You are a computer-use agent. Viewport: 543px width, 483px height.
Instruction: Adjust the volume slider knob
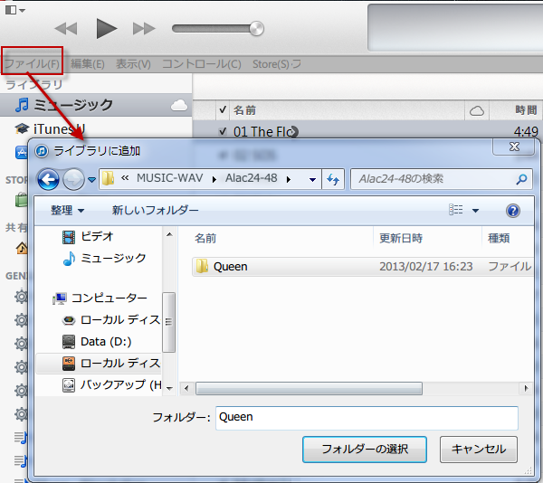[257, 28]
